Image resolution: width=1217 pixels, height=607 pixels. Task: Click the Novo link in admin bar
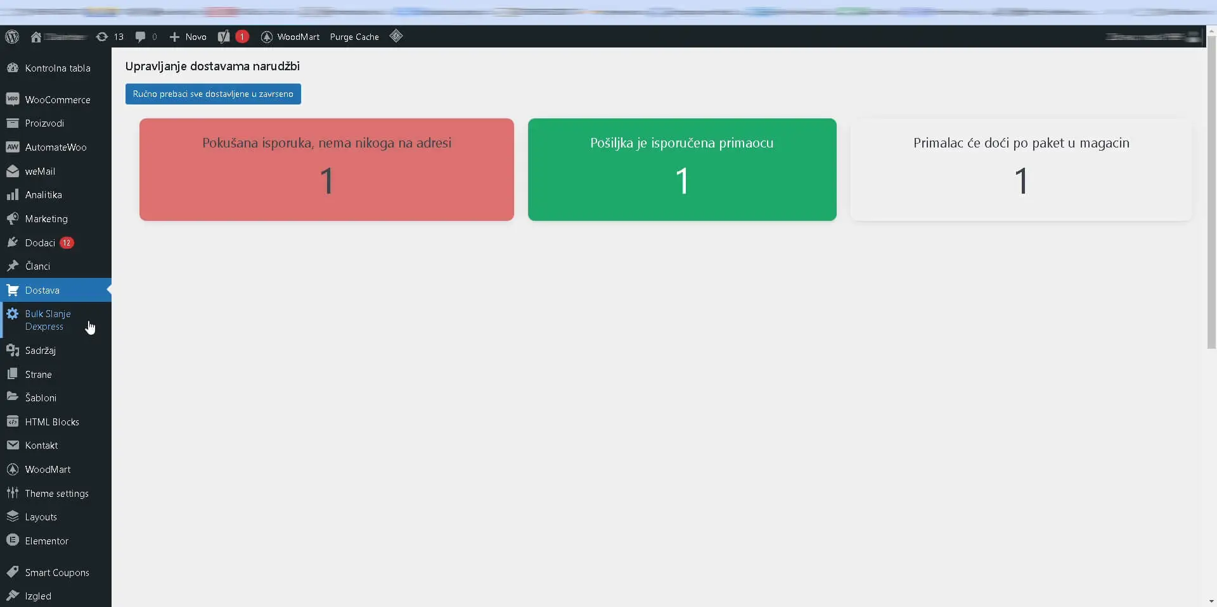(x=196, y=37)
